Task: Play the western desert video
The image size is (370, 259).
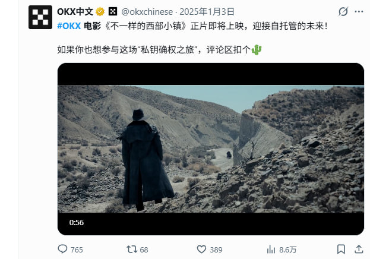Action: [x=211, y=149]
